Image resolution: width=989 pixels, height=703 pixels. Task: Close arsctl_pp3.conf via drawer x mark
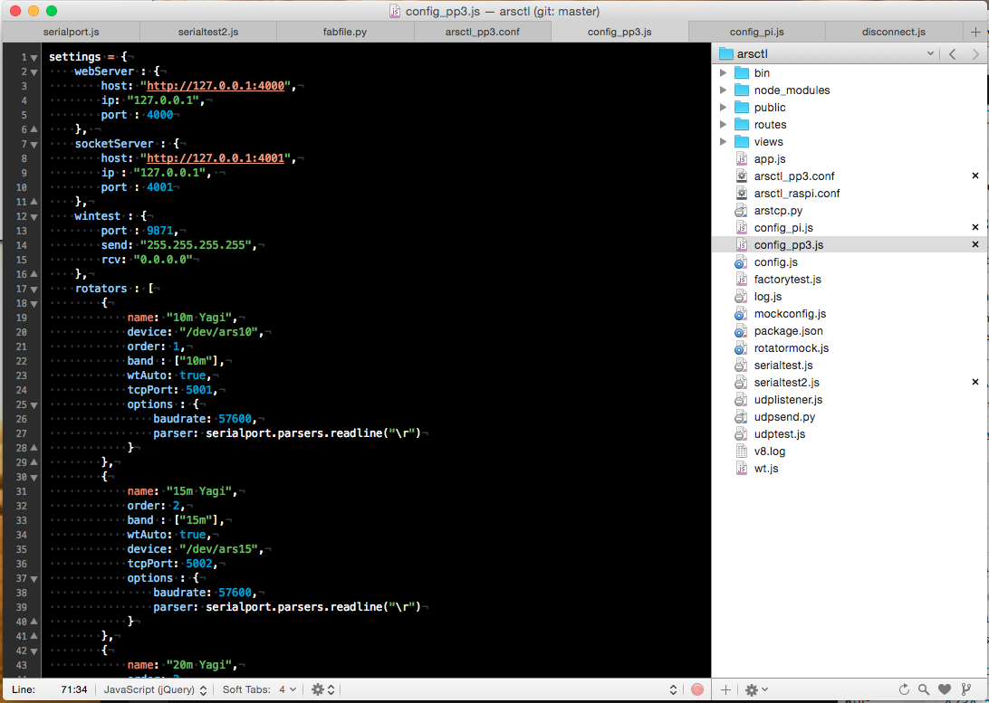(975, 176)
